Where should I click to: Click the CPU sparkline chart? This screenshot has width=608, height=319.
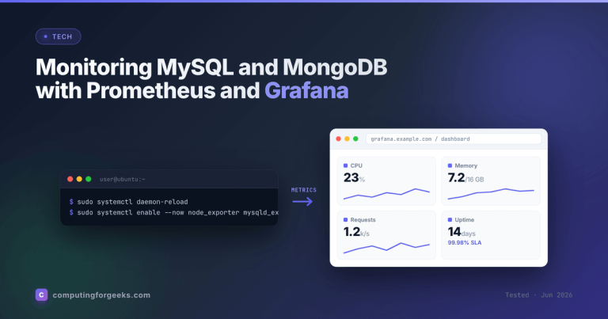(386, 194)
